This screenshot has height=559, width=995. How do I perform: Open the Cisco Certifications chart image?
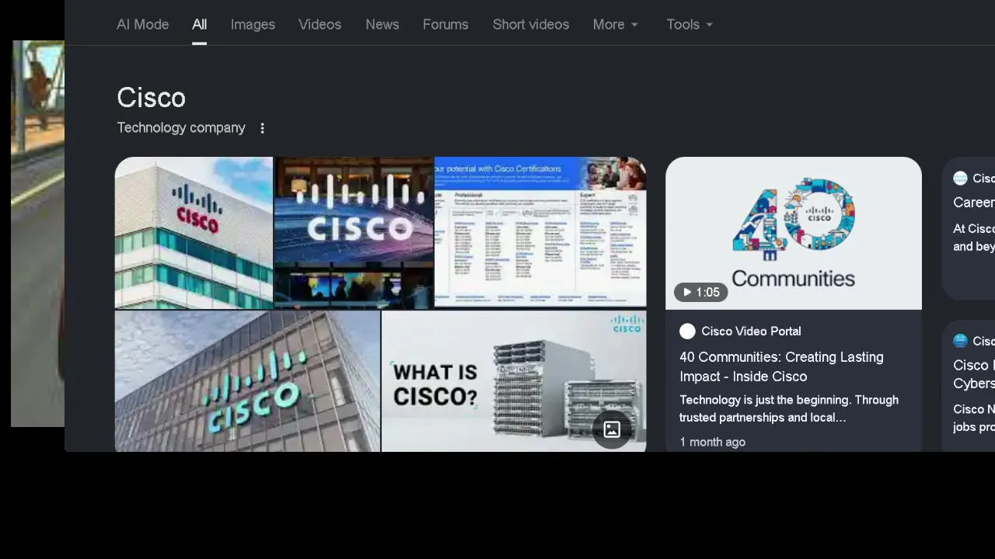[x=540, y=232]
